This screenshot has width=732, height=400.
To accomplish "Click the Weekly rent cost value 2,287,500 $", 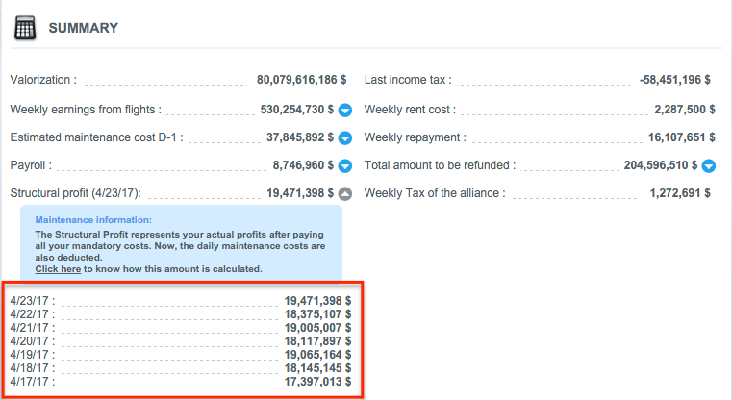I will pyautogui.click(x=684, y=110).
